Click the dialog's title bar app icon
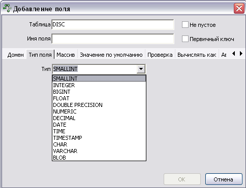 click(7, 8)
